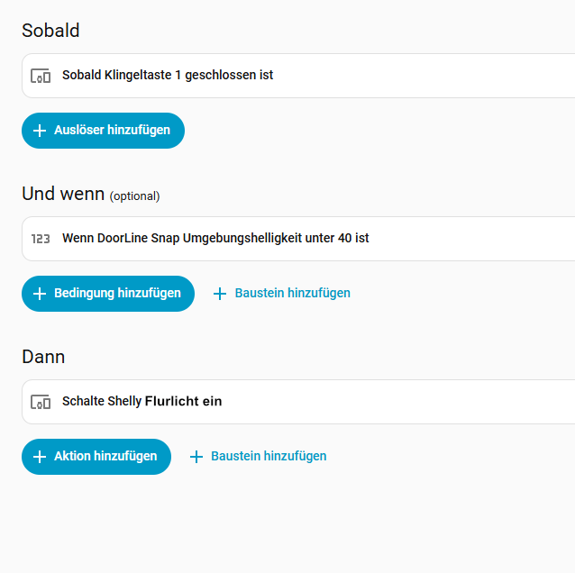Click the Sobald section heading
This screenshot has height=573, width=575.
pyautogui.click(x=50, y=31)
